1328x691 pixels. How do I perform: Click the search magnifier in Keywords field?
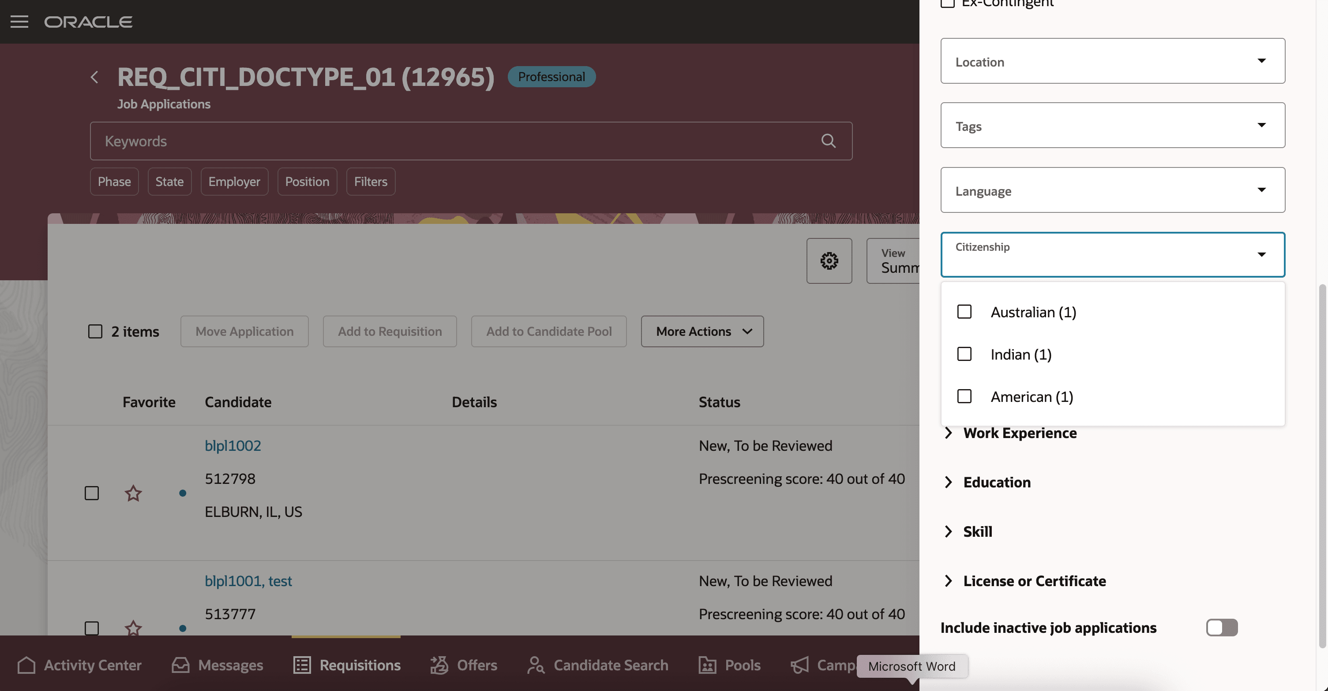(828, 141)
